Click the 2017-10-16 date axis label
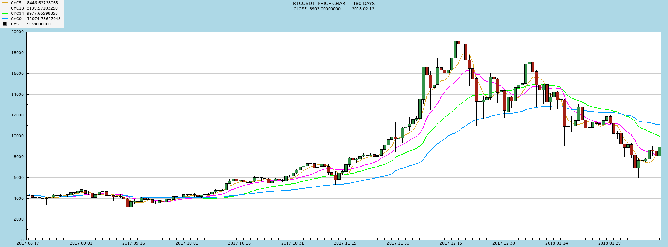Viewport: 668px width, 247px height. (239, 243)
